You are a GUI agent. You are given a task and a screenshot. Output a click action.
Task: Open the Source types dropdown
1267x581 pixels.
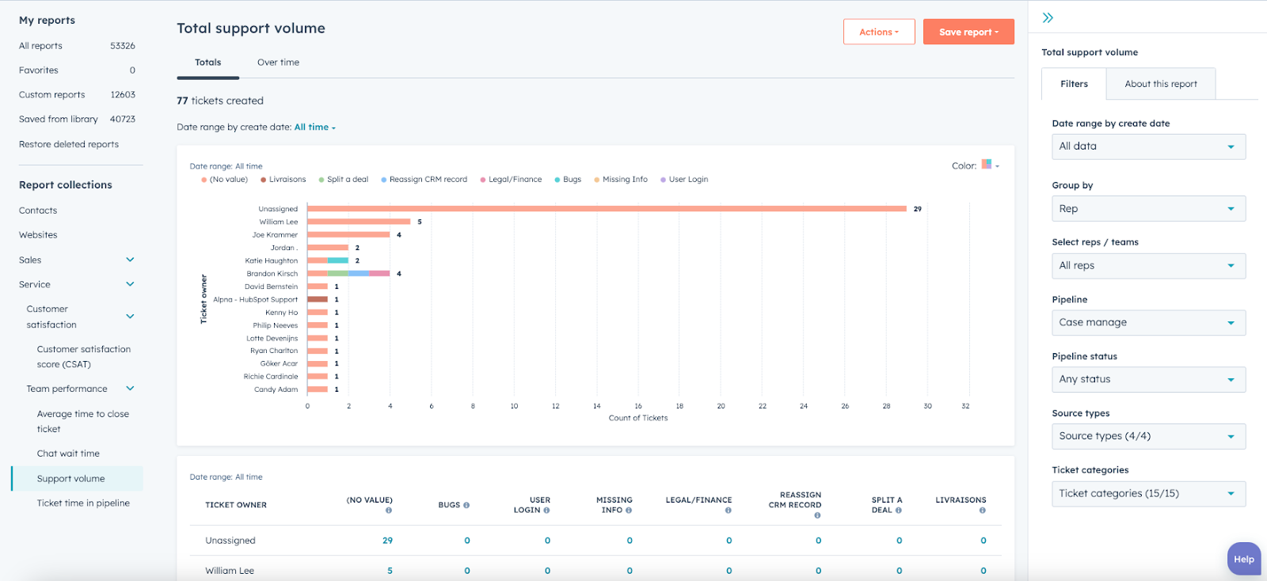tap(1148, 436)
